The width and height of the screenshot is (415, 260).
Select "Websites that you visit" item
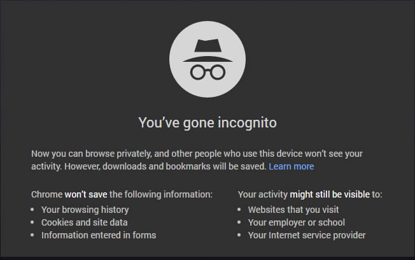(x=293, y=210)
